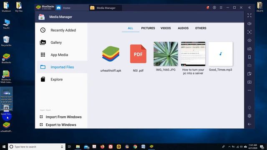Select the This PC desktop icon

point(6,24)
